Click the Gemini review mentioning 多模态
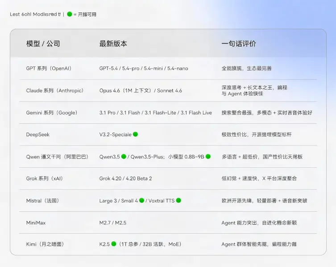 click(x=267, y=113)
